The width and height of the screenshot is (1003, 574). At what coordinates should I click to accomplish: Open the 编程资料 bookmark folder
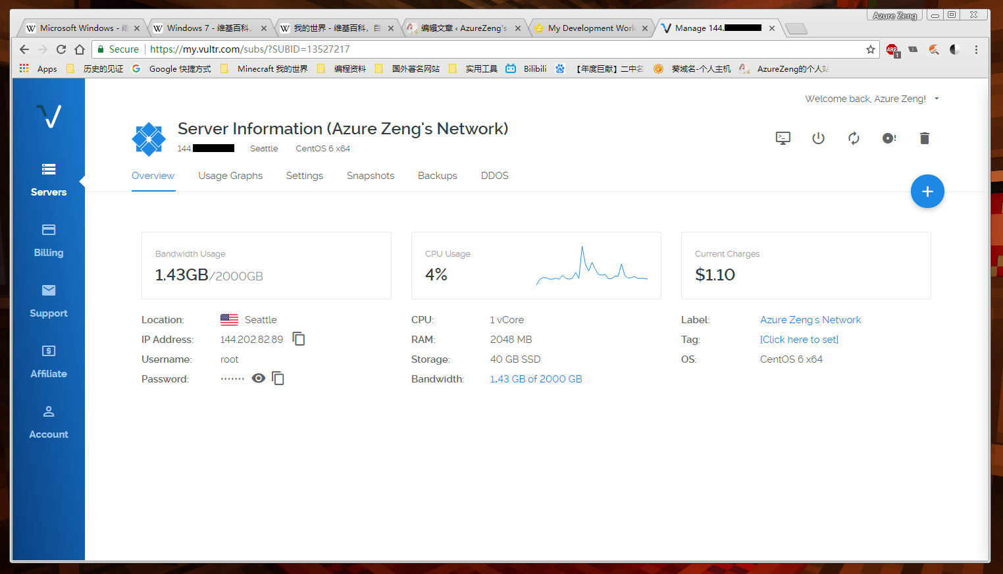[x=341, y=68]
